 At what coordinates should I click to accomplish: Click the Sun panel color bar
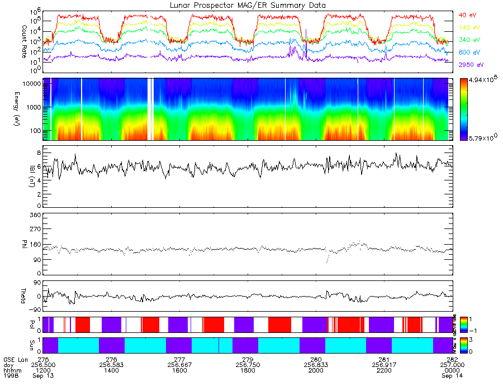click(x=463, y=345)
